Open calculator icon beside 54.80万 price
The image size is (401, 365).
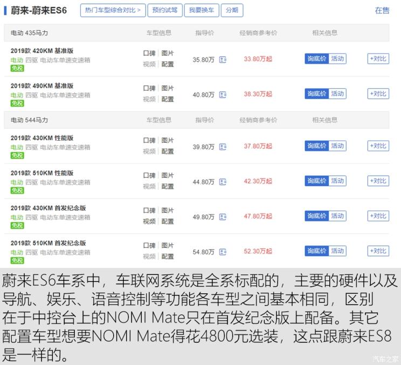223,252
